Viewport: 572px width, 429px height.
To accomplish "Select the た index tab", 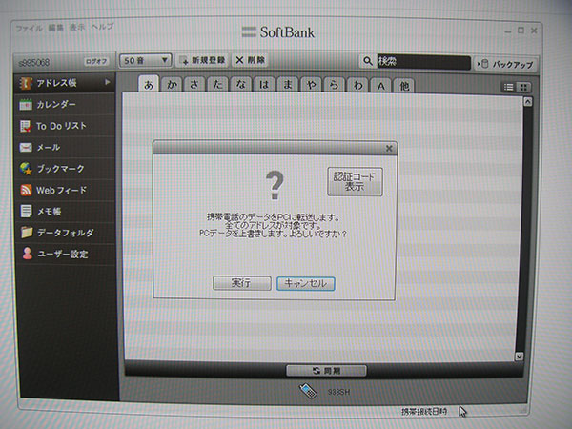I will [x=217, y=85].
